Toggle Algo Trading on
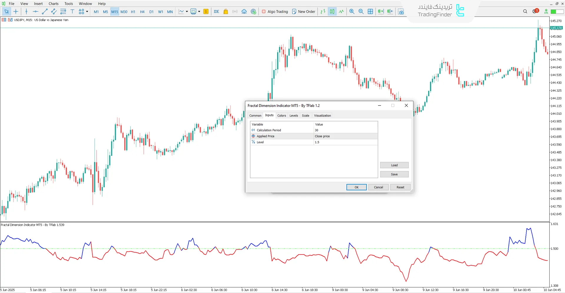The width and height of the screenshot is (565, 293). pos(275,11)
